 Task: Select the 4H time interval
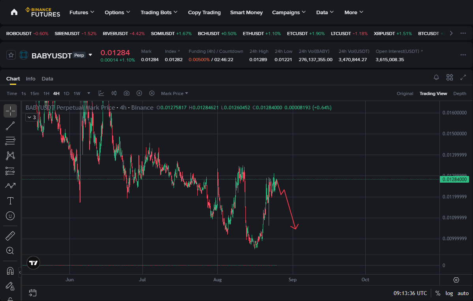point(56,93)
